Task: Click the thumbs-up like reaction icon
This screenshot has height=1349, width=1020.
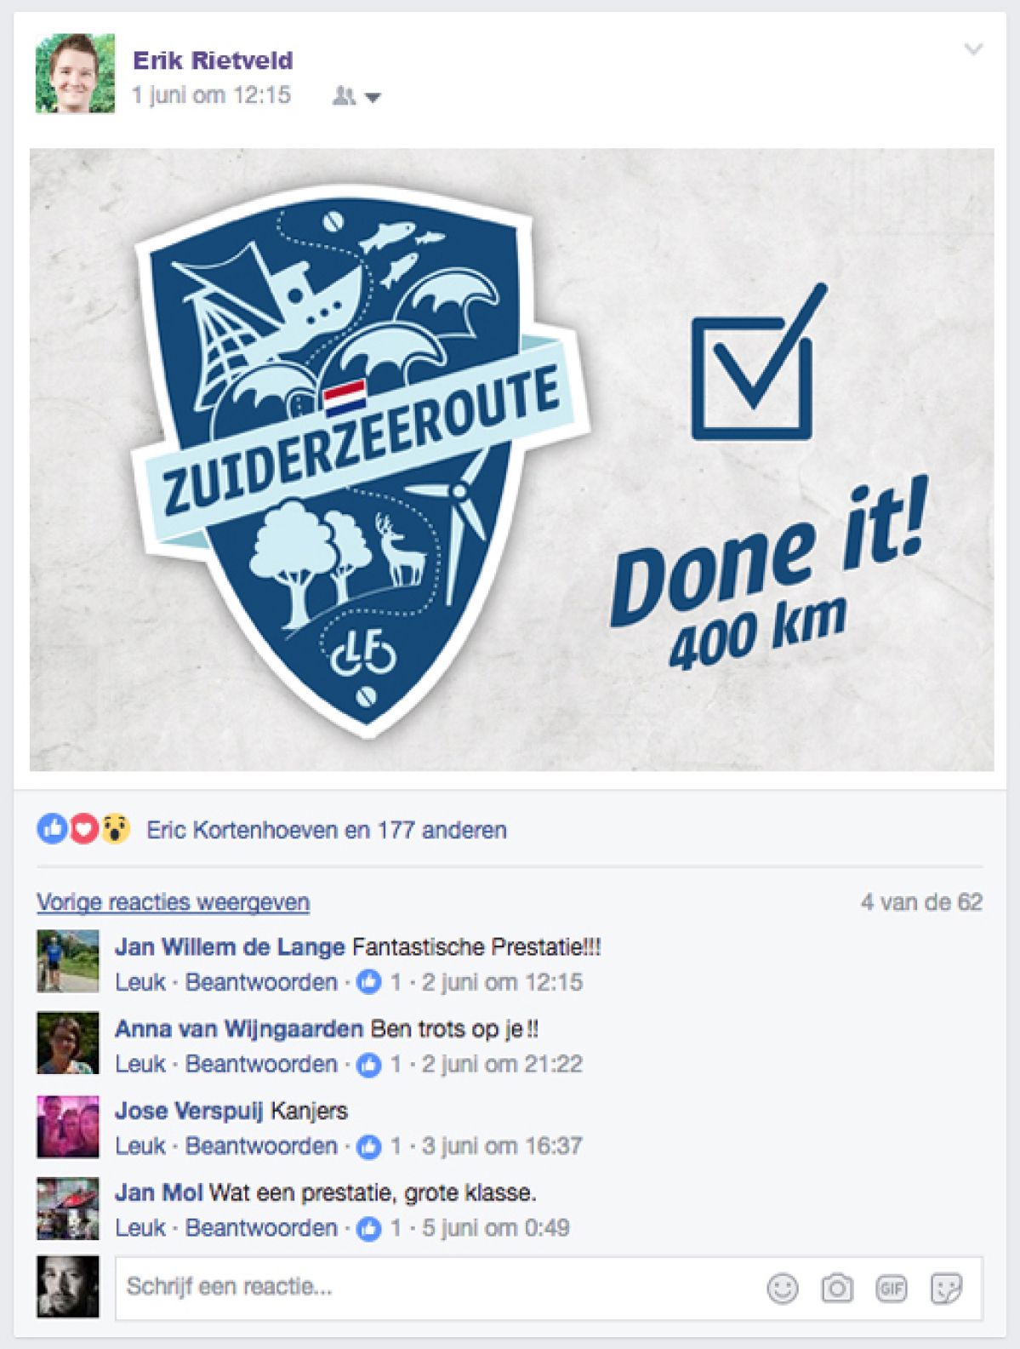Action: [52, 828]
